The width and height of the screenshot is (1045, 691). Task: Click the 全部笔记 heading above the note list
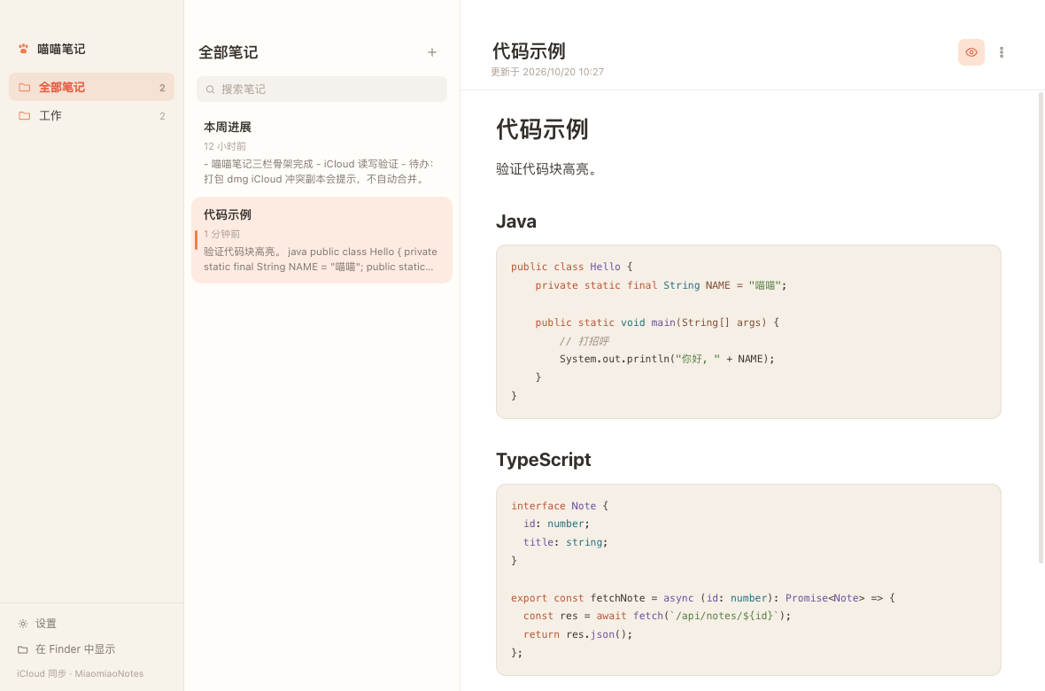[x=228, y=52]
